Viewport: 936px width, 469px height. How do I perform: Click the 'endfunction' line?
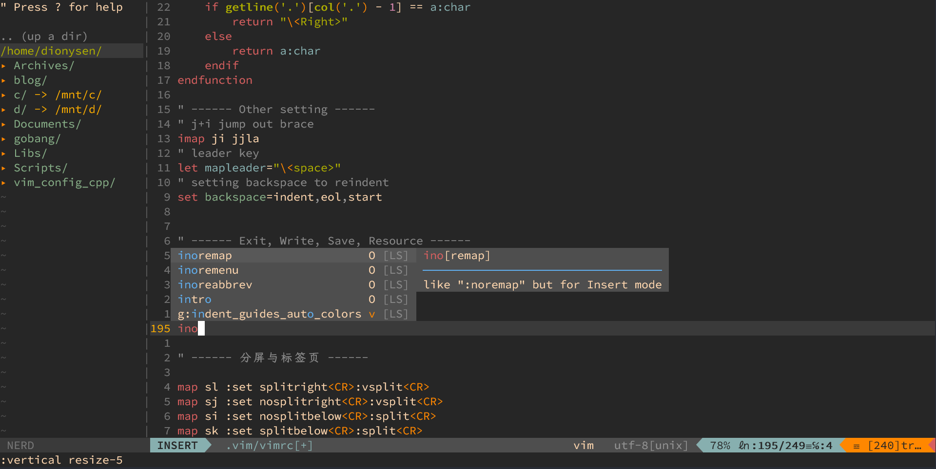click(215, 80)
